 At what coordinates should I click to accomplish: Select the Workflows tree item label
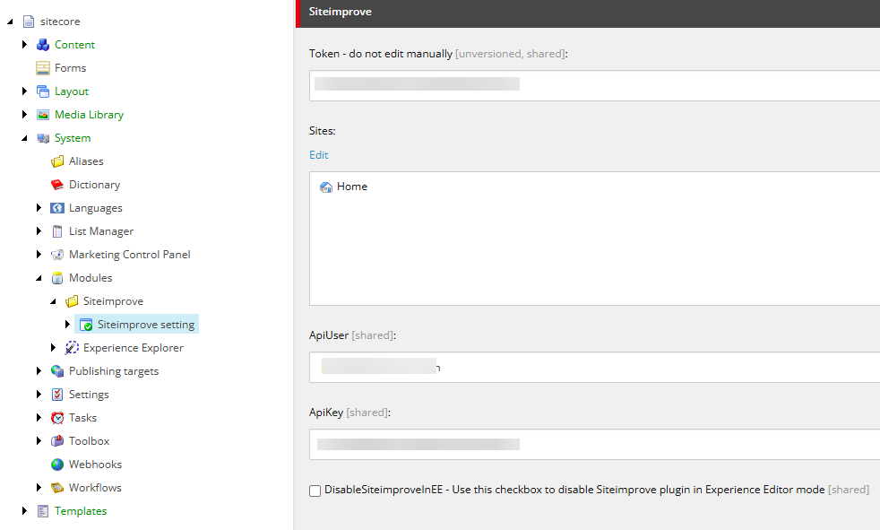[95, 487]
